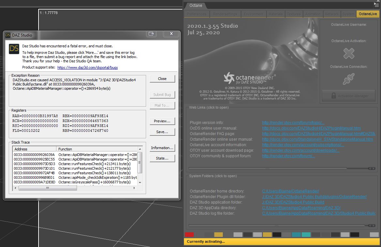Switch to the Rendersettings tab

[x=225, y=14]
